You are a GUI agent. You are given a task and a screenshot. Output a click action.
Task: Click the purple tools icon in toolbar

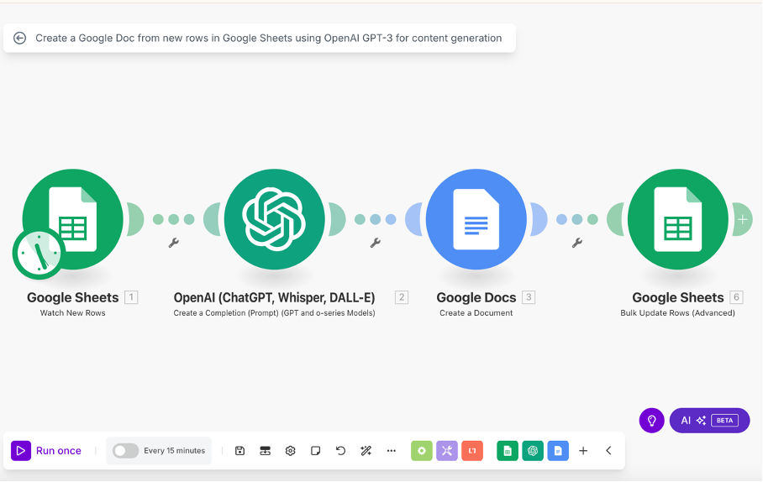click(x=446, y=451)
